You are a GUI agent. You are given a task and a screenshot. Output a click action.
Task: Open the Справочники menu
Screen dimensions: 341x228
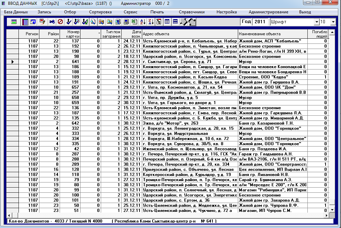192,12
